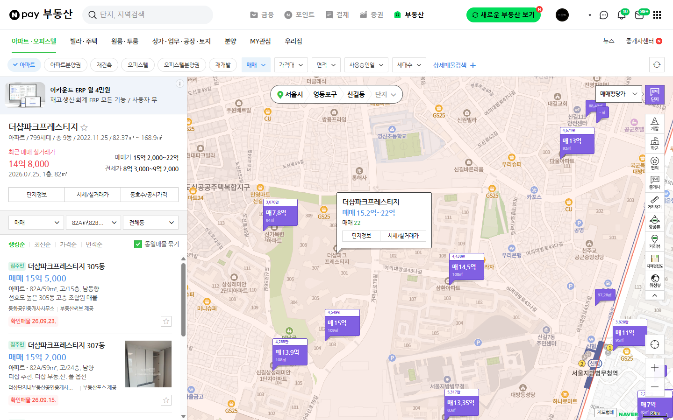Select the 상가·업무·공장·토지 tab
The height and width of the screenshot is (420, 673).
point(181,41)
